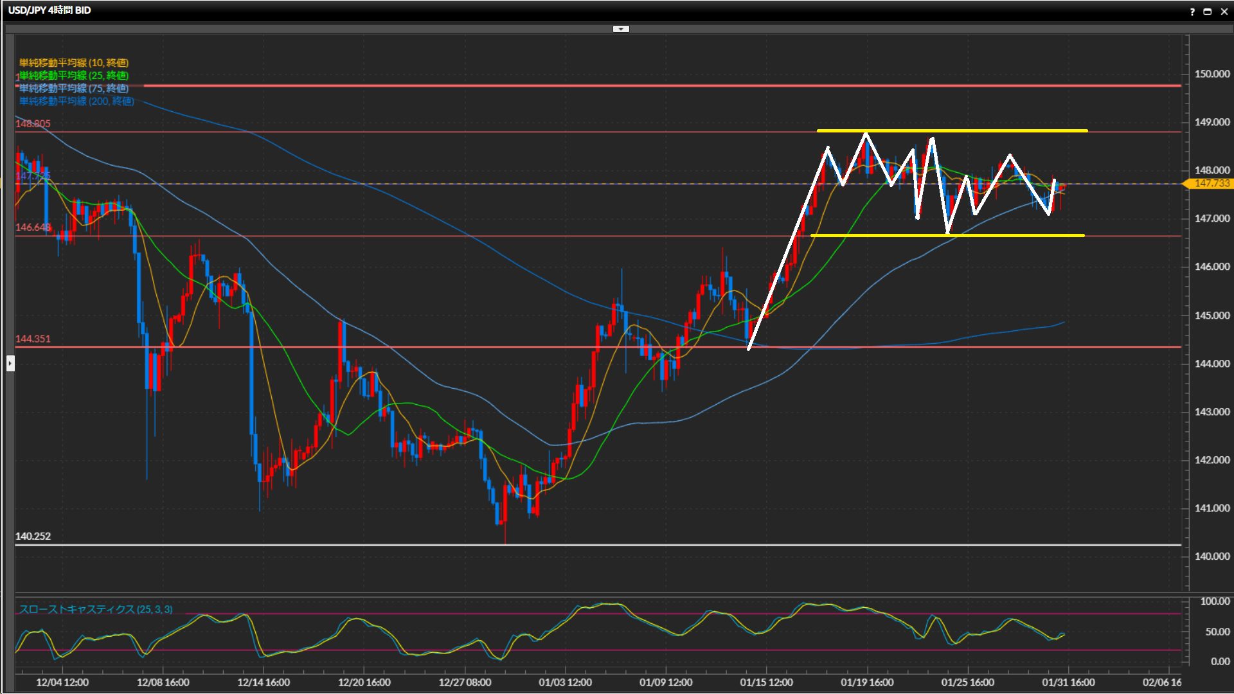Open the left side panel arrow
The width and height of the screenshot is (1234, 694).
click(10, 364)
